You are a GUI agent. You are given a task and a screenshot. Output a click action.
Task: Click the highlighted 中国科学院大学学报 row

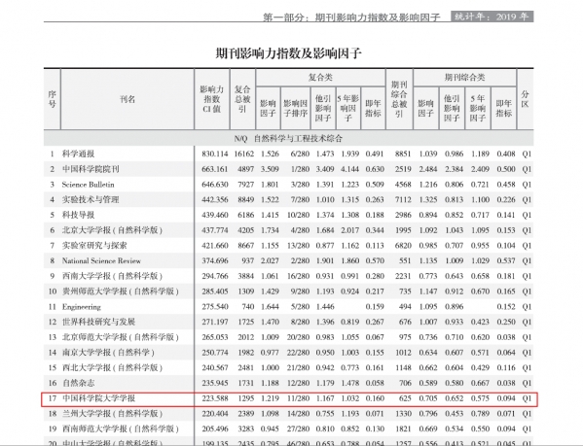pyautogui.click(x=289, y=398)
